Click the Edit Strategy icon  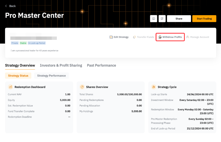[111, 37]
